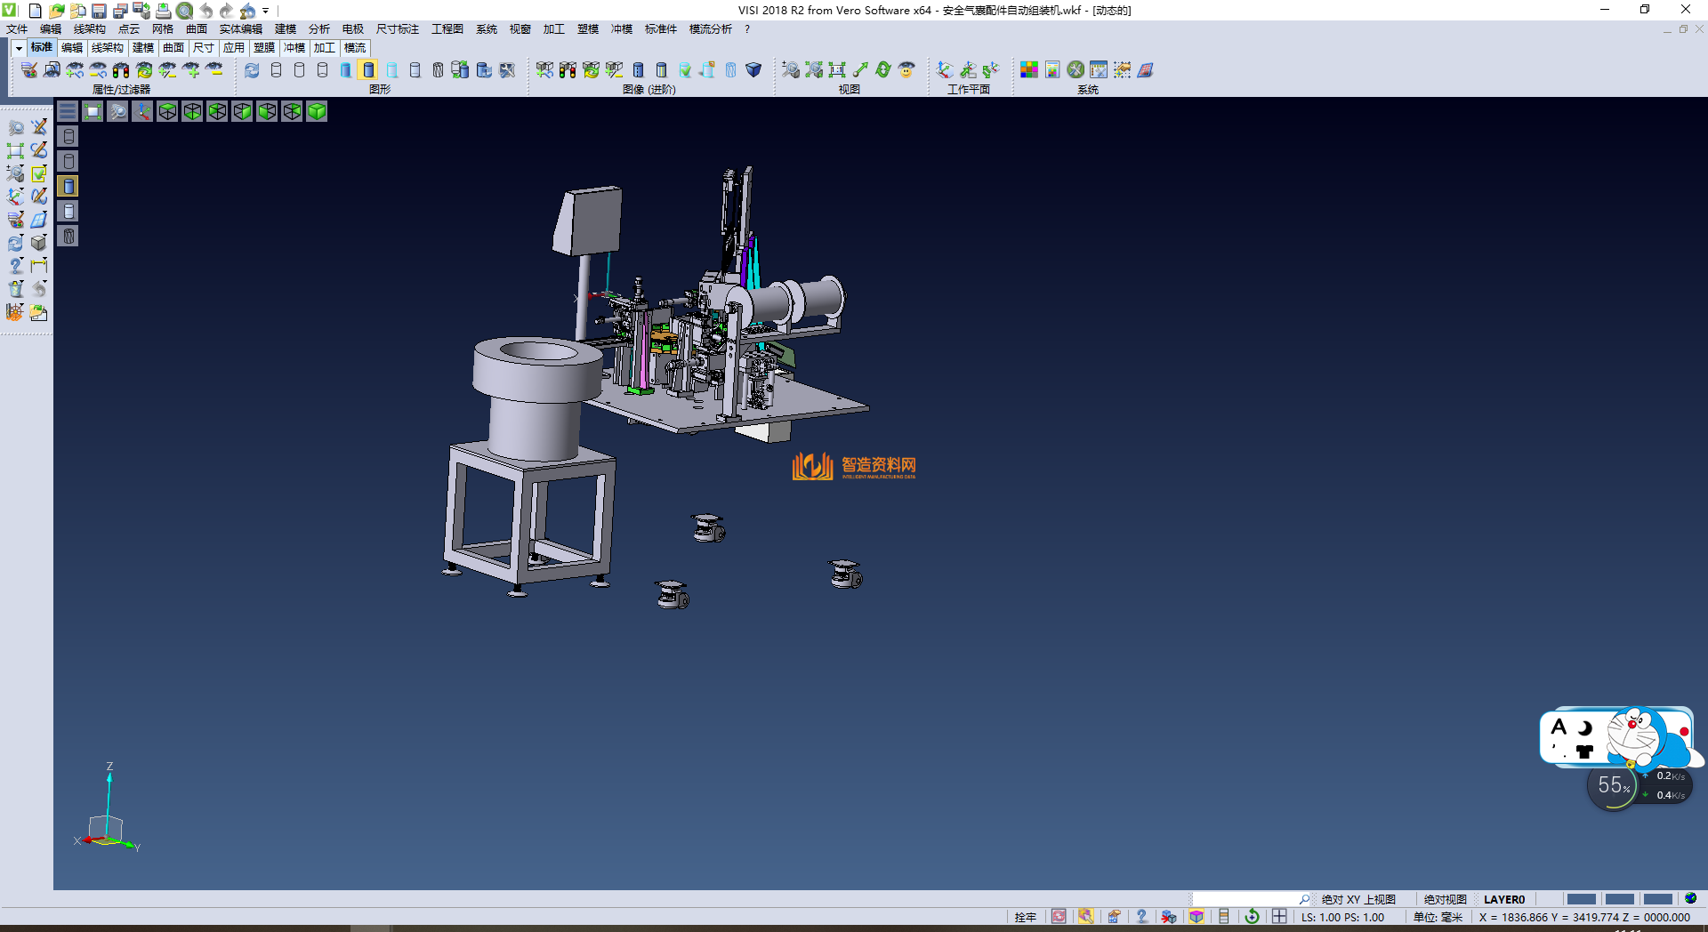Click the round green wrench settings icon
The width and height of the screenshot is (1708, 932).
(1076, 69)
